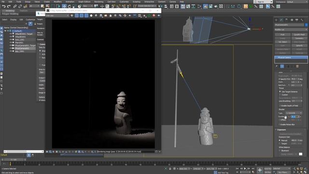Toggle visibility eye of Plane001 row
This screenshot has width=309, height=174.
pos(11,43)
